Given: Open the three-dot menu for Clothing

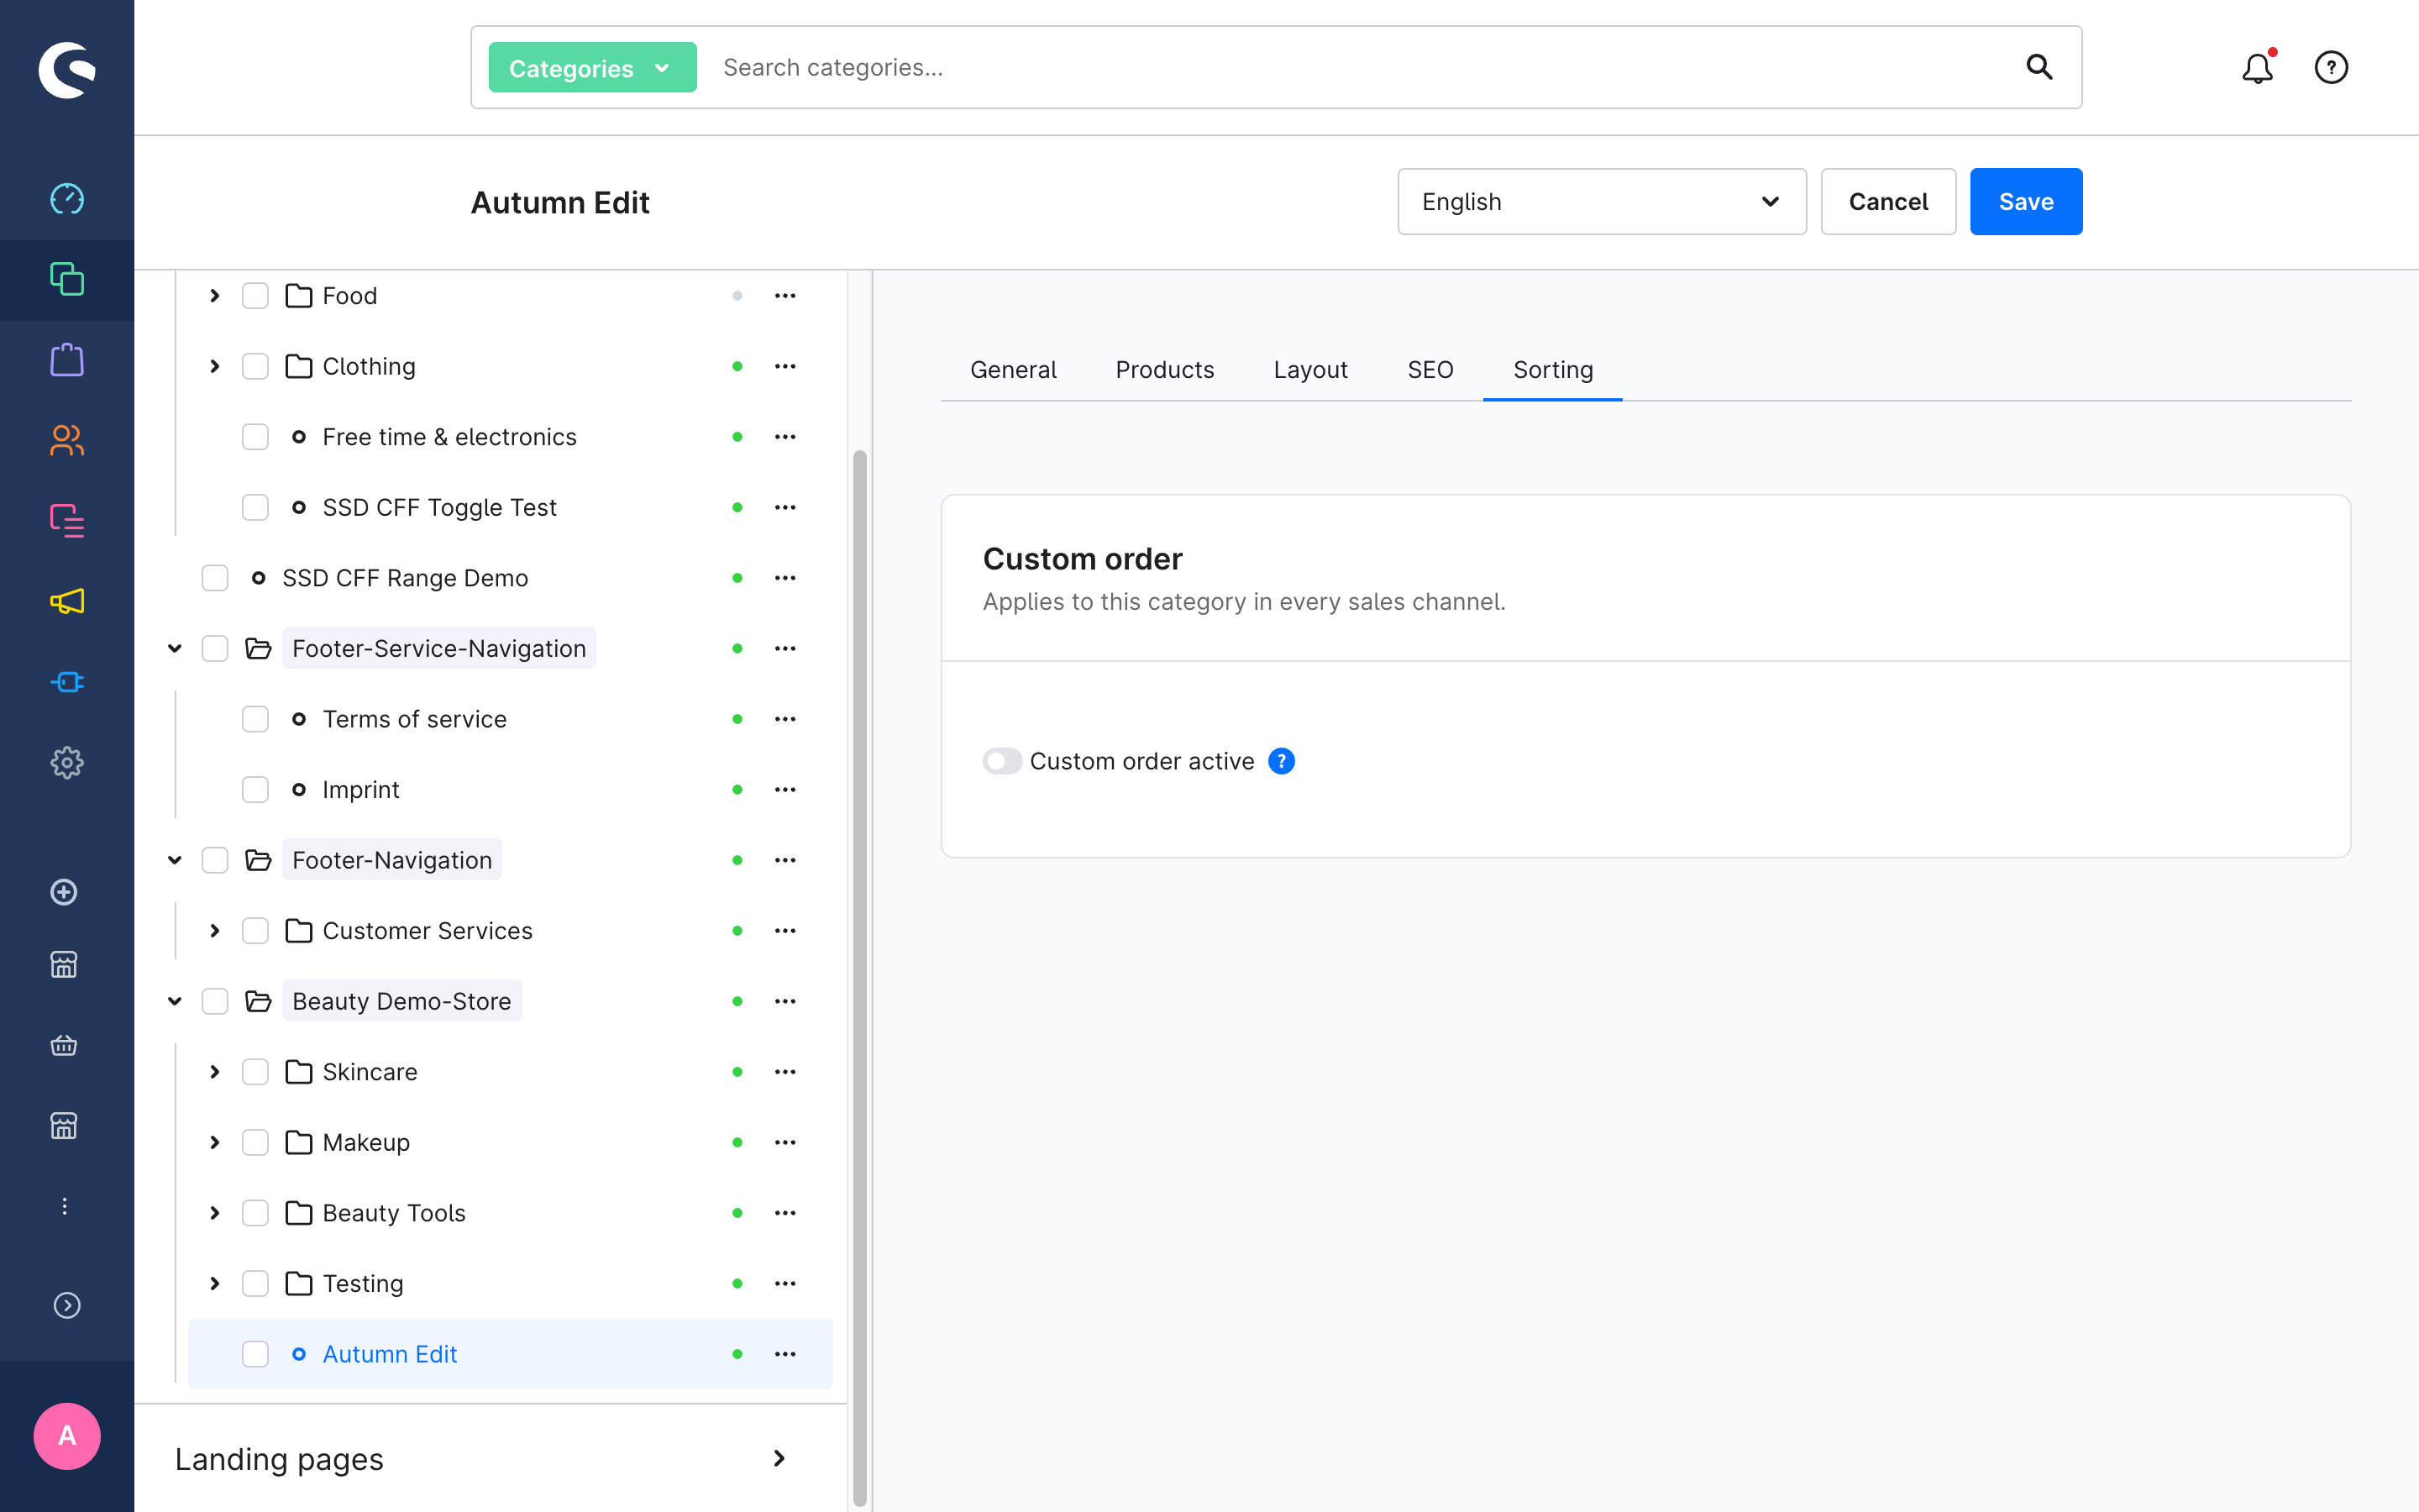Looking at the screenshot, I should pyautogui.click(x=785, y=366).
